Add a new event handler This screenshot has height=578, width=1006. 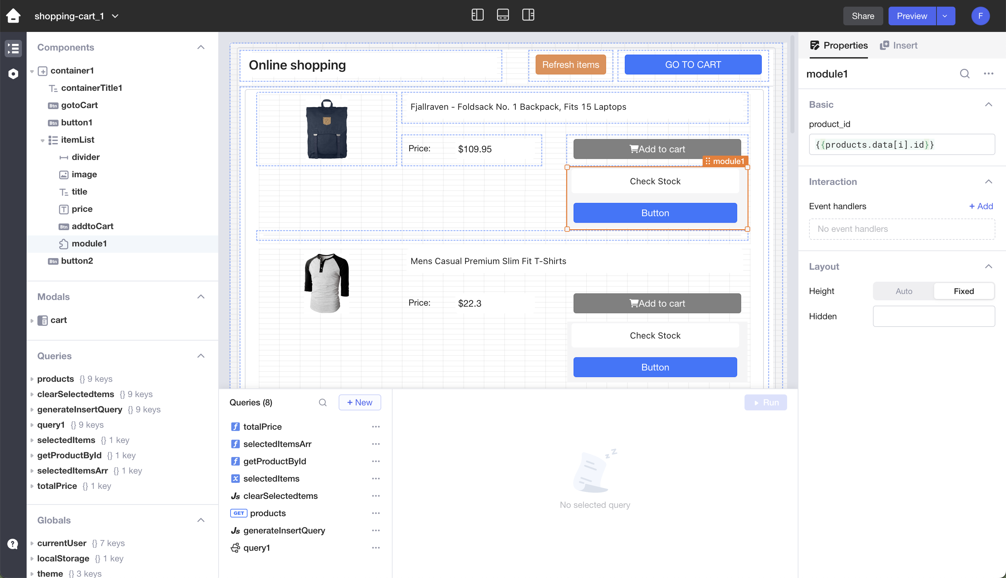coord(981,206)
